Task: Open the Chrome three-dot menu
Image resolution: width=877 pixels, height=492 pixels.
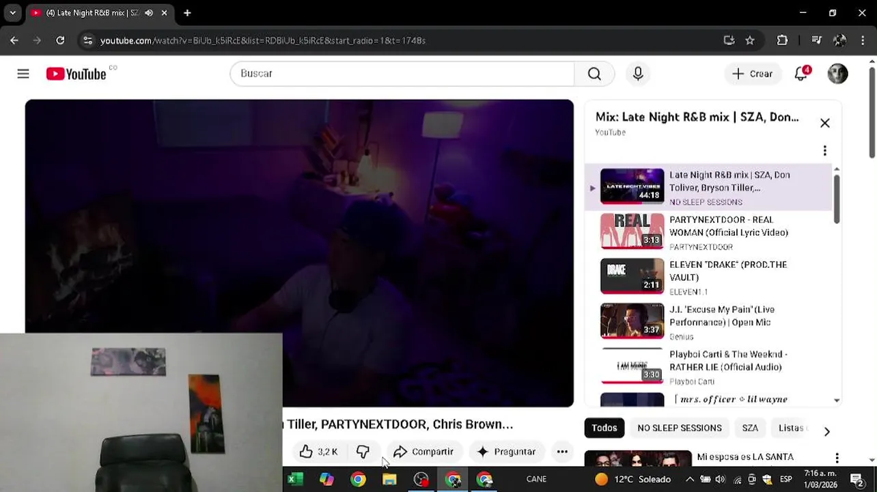Action: coord(862,40)
